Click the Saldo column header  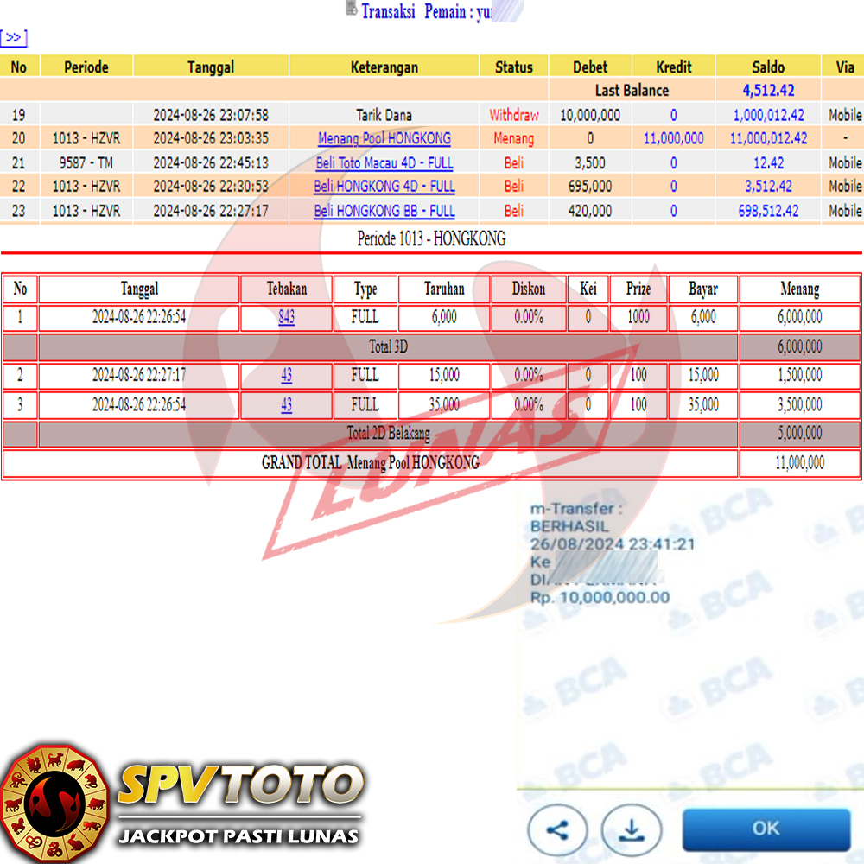coord(768,67)
